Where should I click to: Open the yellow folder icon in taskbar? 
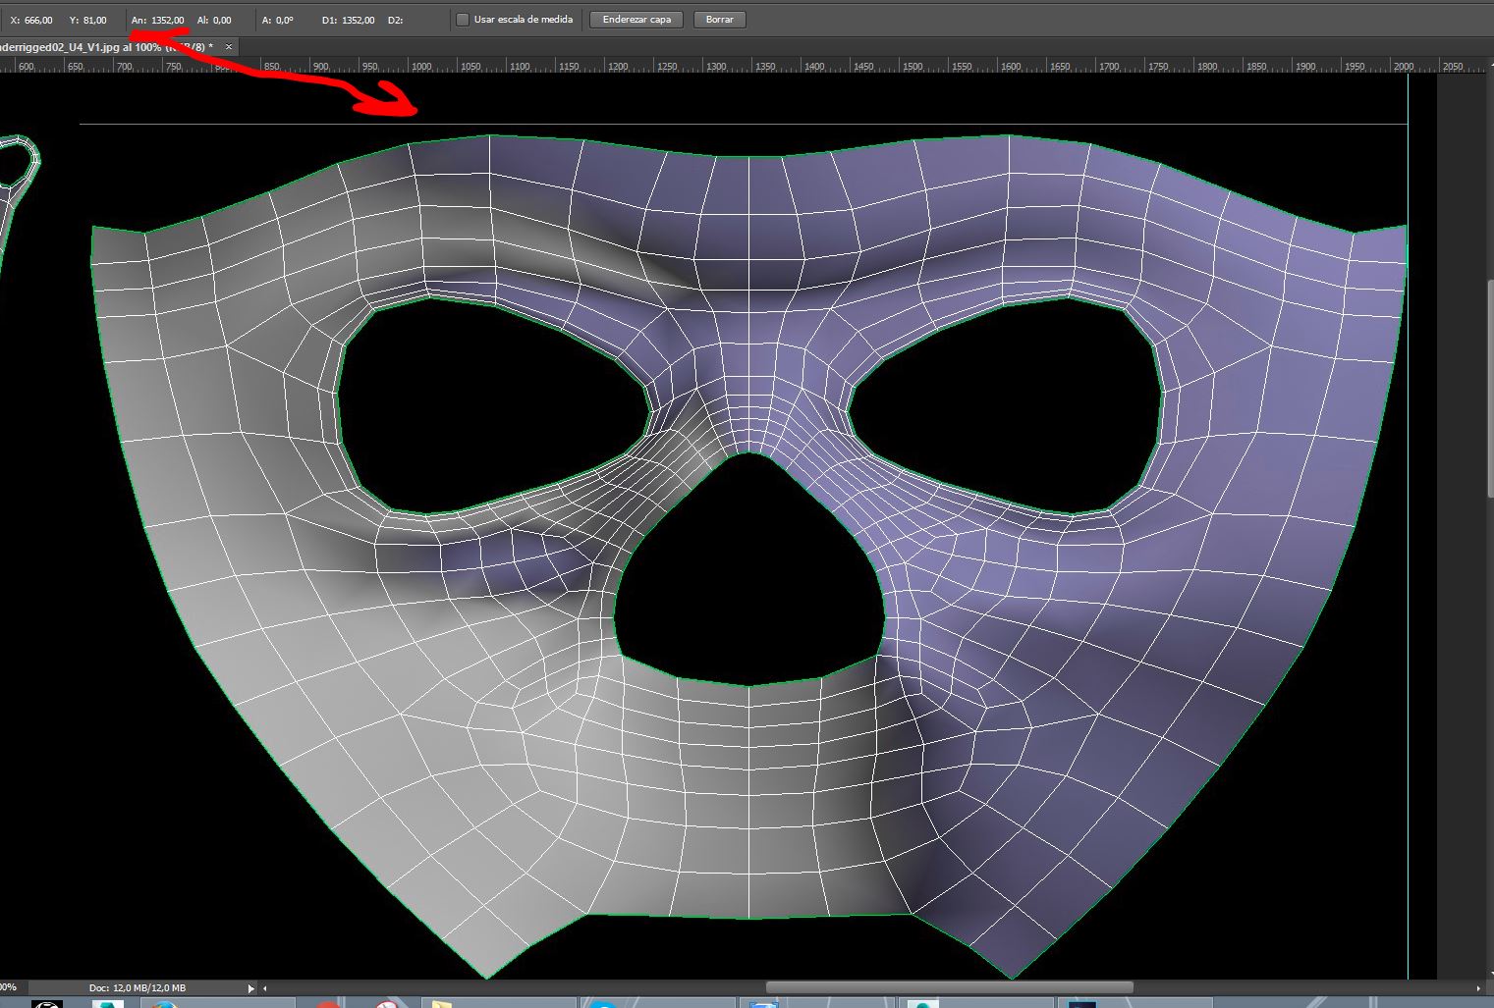coord(442,1003)
